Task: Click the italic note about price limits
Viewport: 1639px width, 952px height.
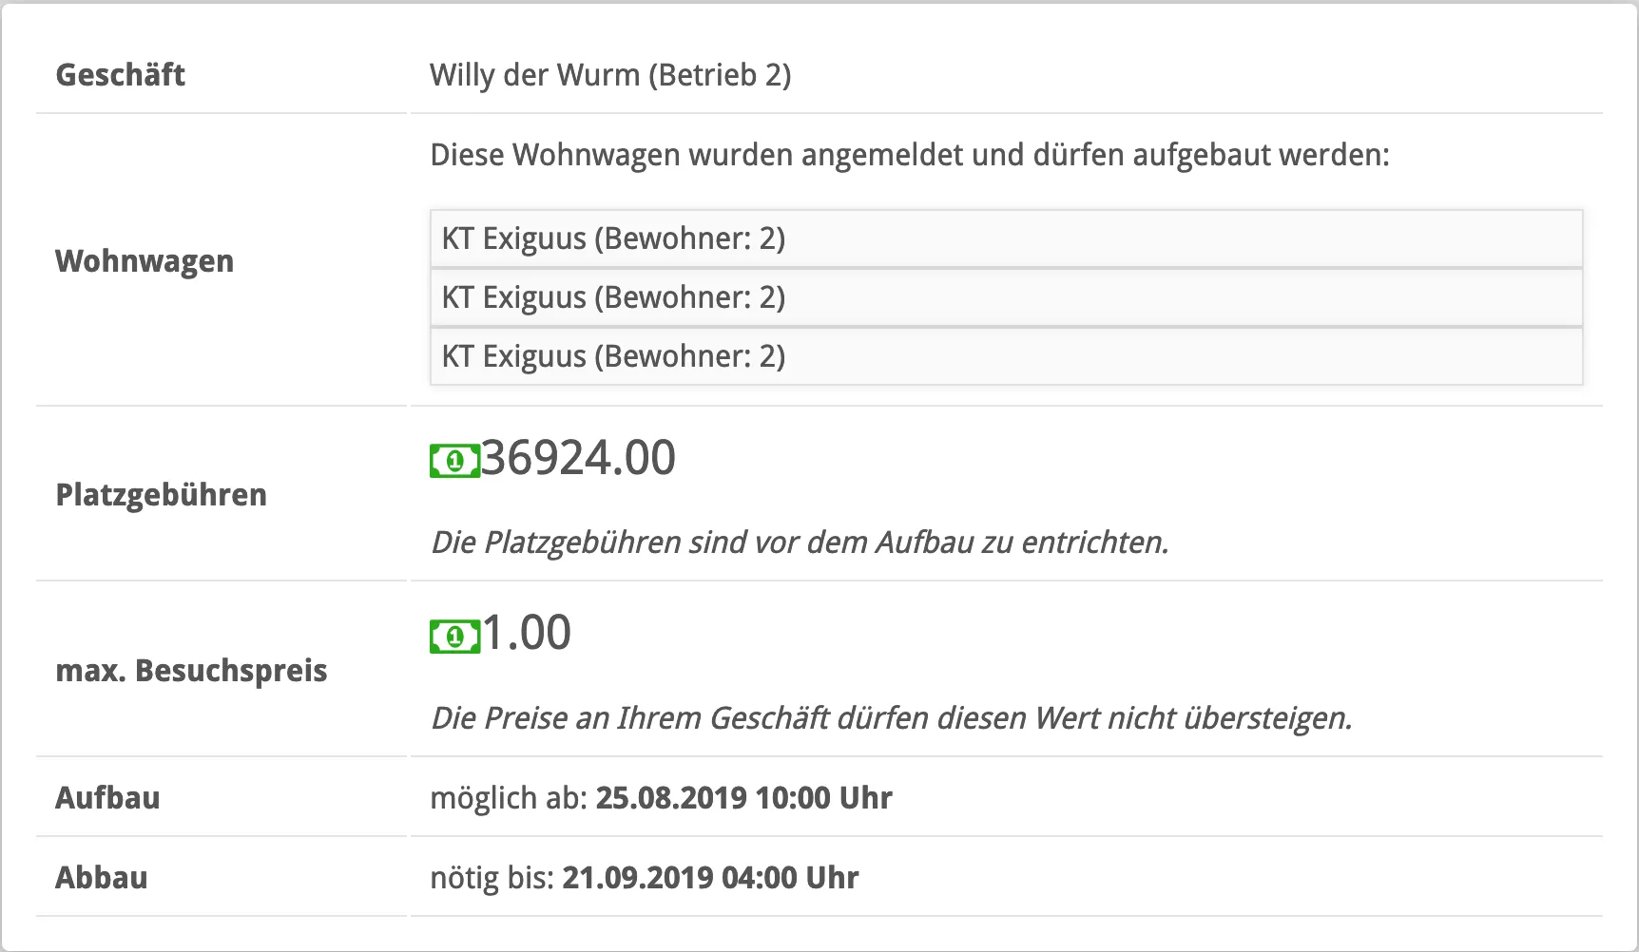Action: (x=891, y=717)
